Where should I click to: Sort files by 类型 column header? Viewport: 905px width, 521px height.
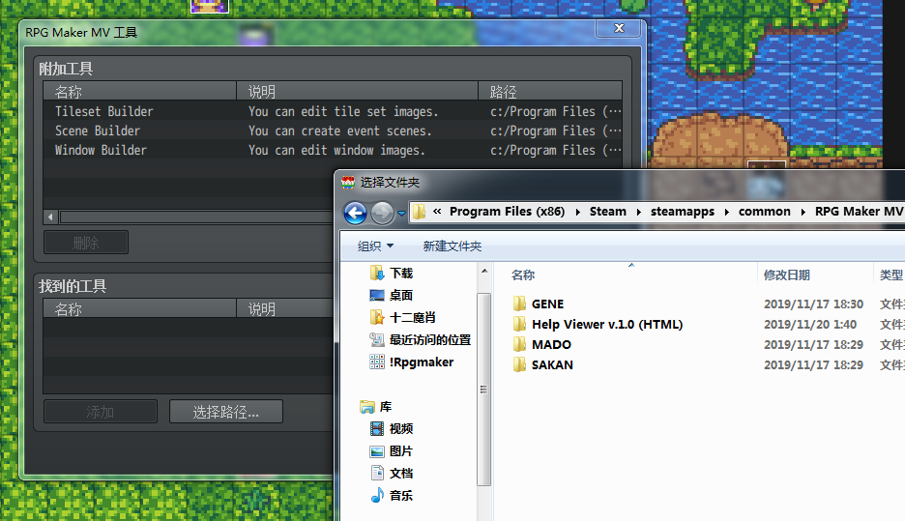tap(890, 275)
